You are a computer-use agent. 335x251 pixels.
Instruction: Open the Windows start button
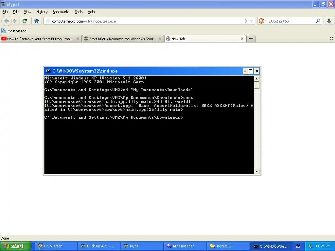(15, 246)
